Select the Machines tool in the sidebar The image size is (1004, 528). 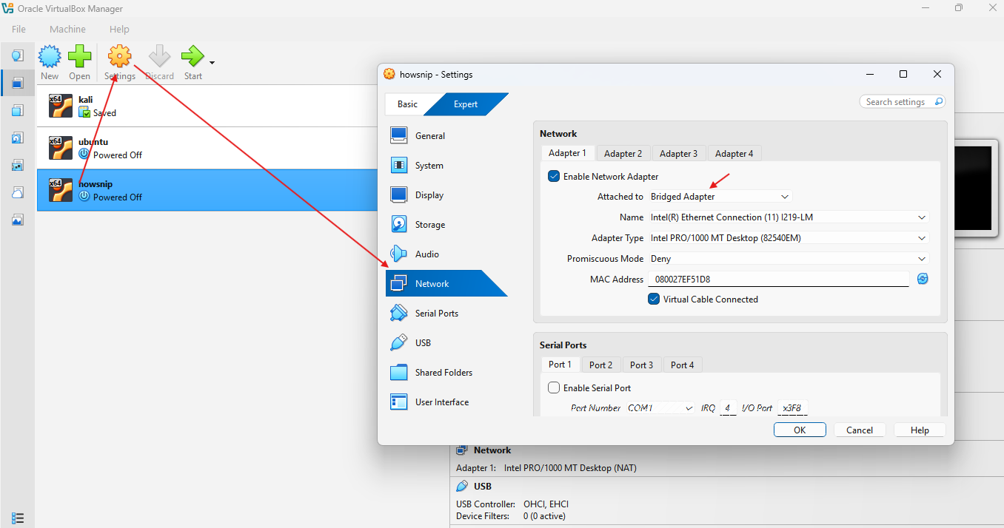pos(18,83)
